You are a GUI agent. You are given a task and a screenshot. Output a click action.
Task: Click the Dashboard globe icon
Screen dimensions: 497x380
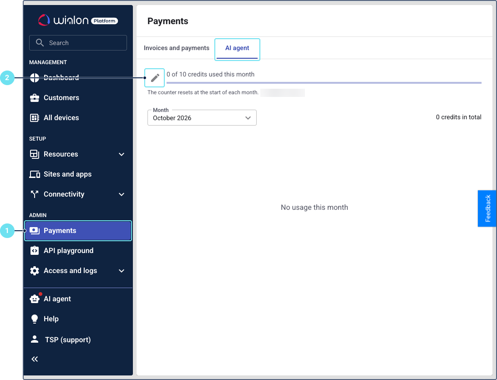34,78
